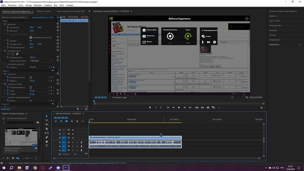Go to In point in program monitor
Screen dimensions: 304x171
coord(168,107)
